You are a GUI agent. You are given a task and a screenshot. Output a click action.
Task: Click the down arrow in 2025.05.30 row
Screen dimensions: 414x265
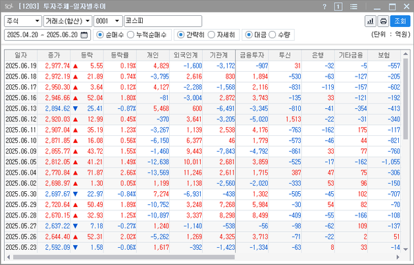pyautogui.click(x=75, y=194)
